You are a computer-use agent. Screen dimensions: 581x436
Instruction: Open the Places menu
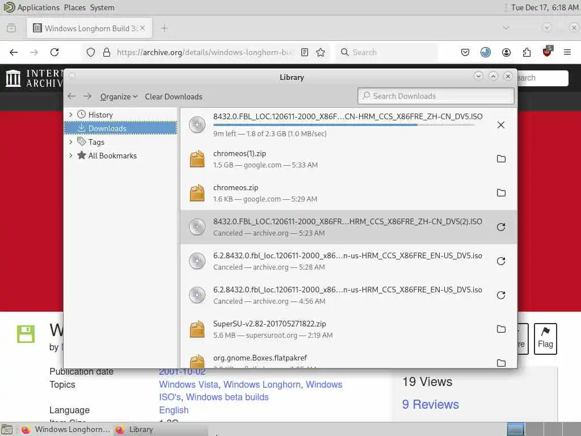tap(74, 7)
